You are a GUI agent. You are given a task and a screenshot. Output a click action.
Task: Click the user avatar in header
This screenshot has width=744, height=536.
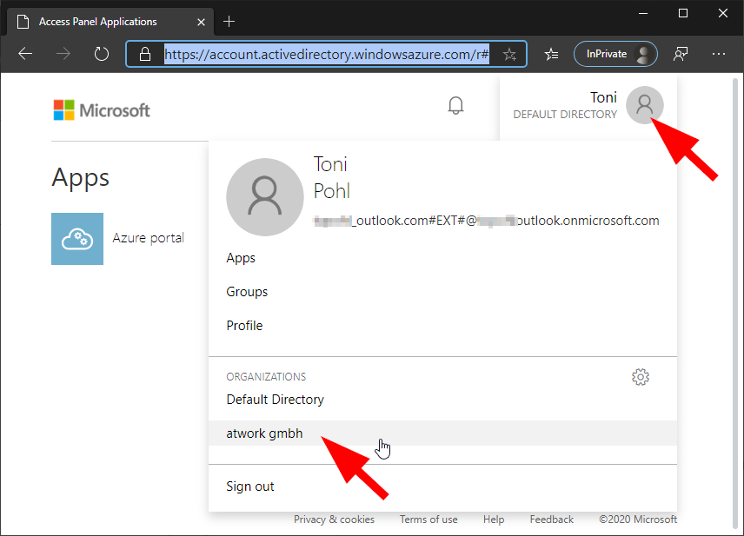[x=644, y=105]
